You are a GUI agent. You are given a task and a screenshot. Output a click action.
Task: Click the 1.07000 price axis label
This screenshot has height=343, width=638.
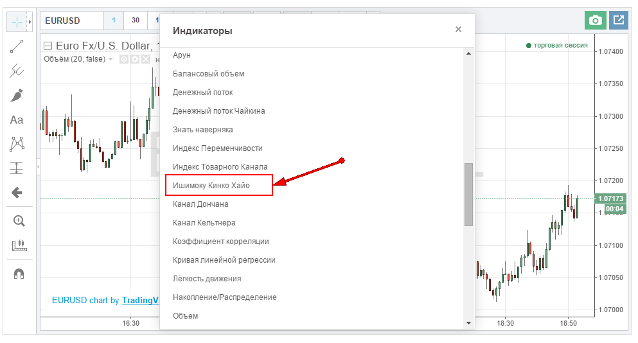(x=610, y=310)
